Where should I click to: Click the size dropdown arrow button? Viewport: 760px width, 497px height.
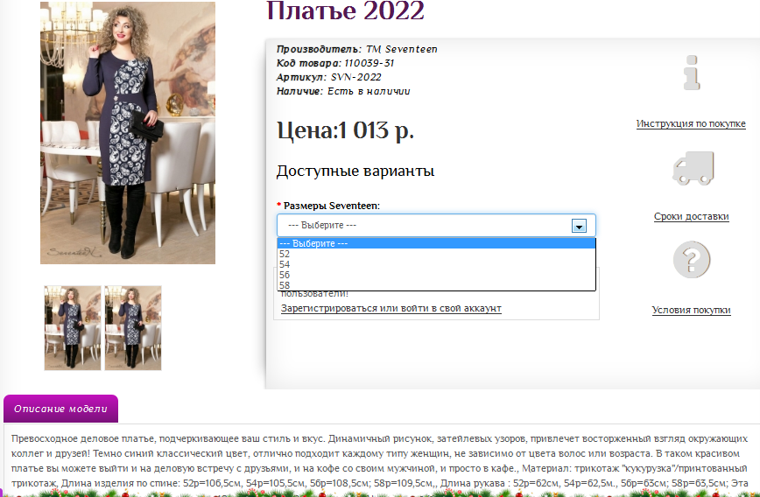point(579,226)
